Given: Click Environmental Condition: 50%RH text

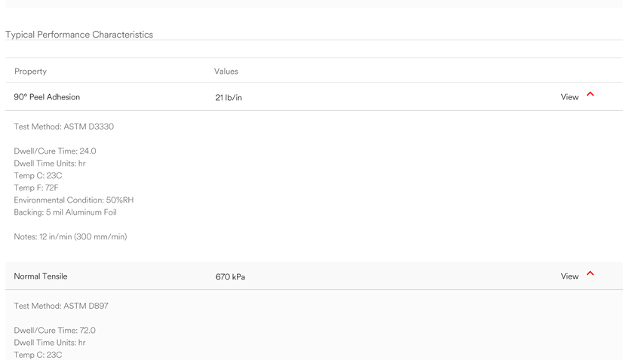Looking at the screenshot, I should tap(73, 200).
